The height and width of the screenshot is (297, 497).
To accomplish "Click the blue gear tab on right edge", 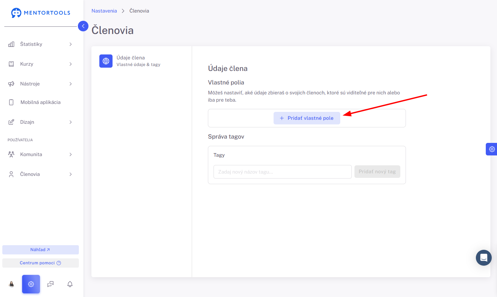I will tap(492, 149).
